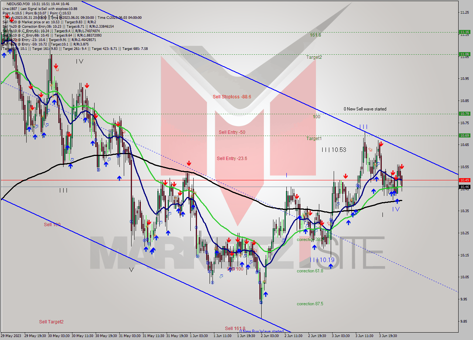Click the red 10.49 price tag
Screen dimensions: 473x340
click(x=465, y=180)
